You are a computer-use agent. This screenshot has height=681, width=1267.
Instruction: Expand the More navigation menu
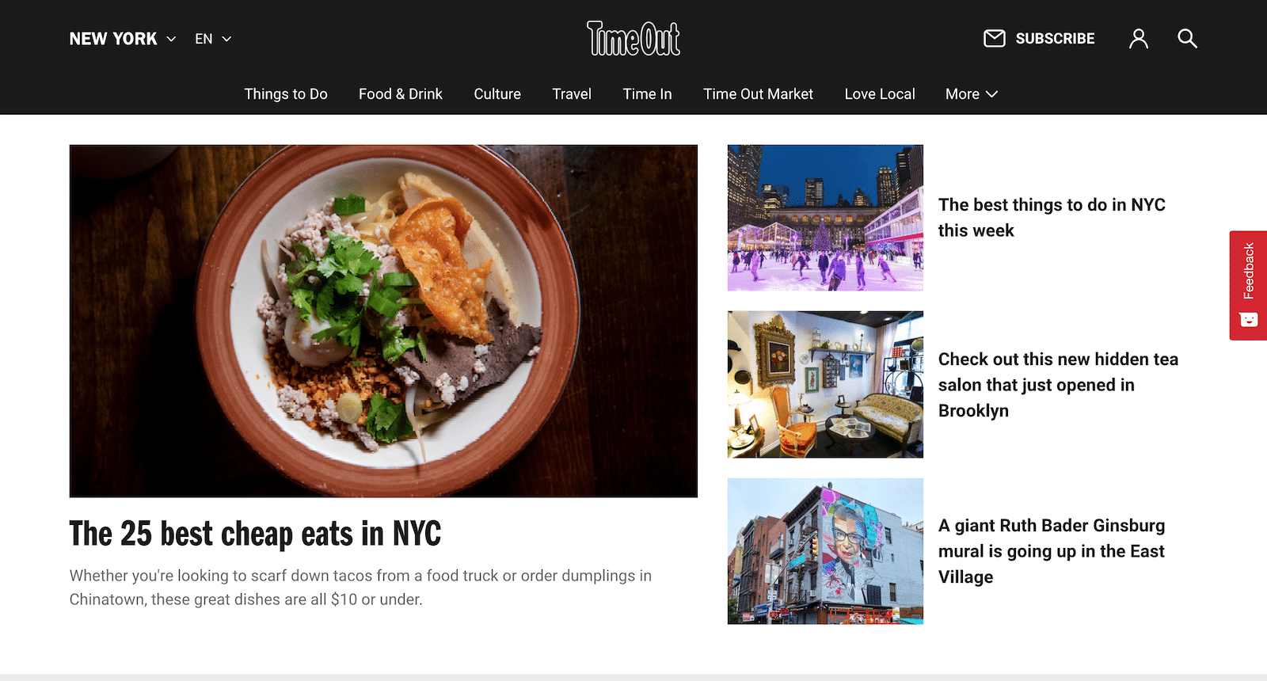(x=972, y=93)
